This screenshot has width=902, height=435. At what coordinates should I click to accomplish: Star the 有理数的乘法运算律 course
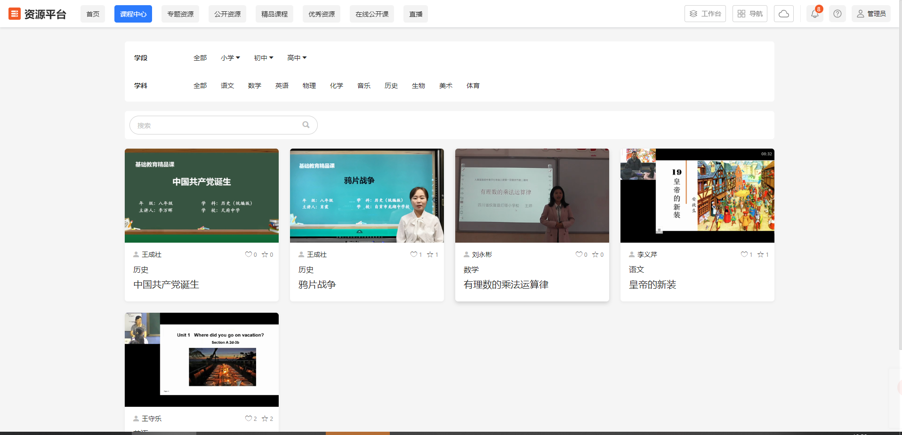click(595, 254)
